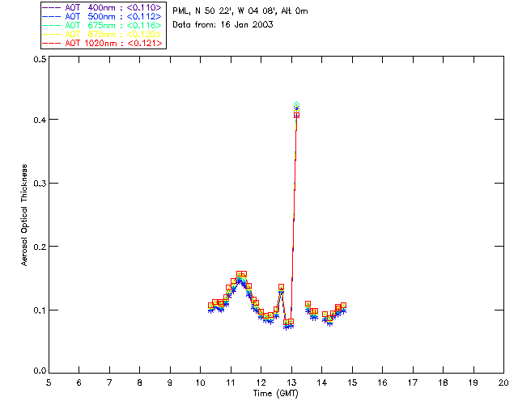Click the Time (GMT) axis label
518x414 pixels.
[x=276, y=394]
